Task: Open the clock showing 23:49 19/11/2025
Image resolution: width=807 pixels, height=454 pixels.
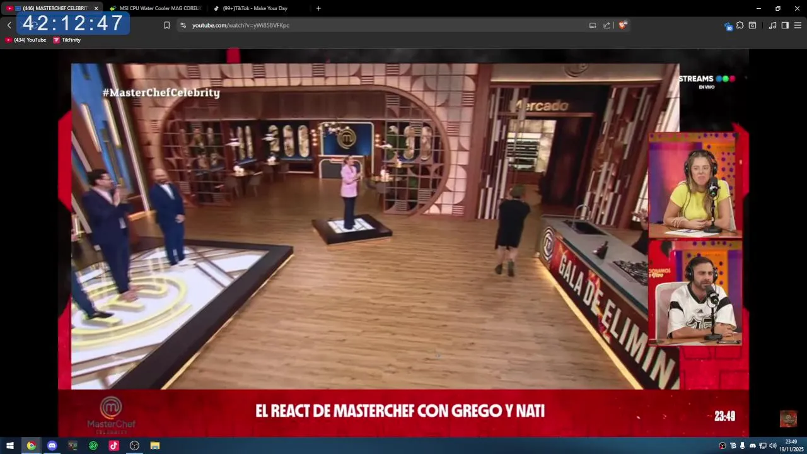Action: (x=791, y=446)
